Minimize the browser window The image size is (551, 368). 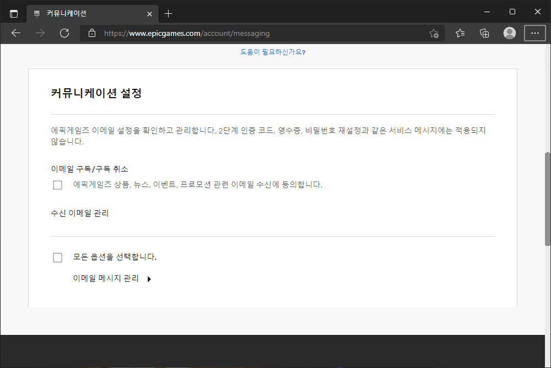[x=487, y=12]
